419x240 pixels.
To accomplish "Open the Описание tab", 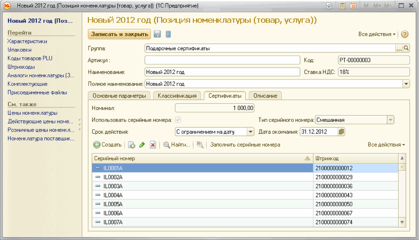I will click(265, 96).
